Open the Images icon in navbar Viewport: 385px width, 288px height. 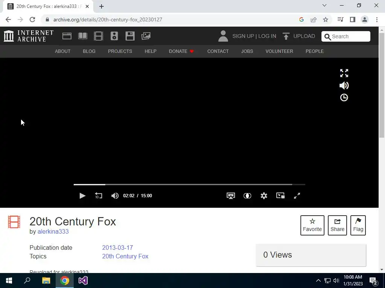point(146,36)
